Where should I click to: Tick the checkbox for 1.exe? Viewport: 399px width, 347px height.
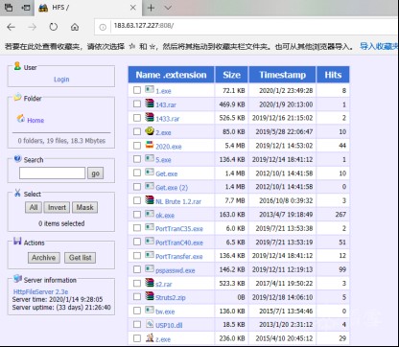coord(137,90)
